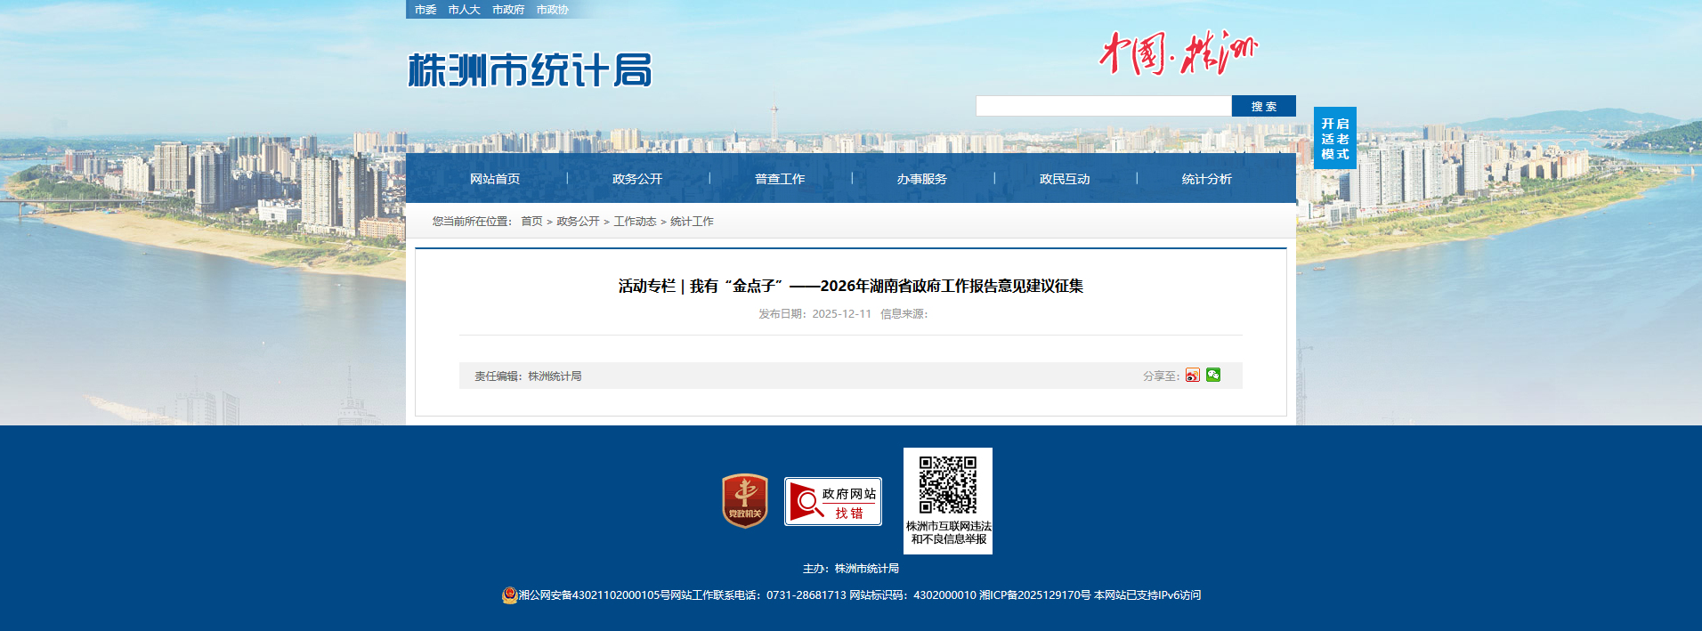This screenshot has height=631, width=1702.
Task: Open the 办事服务 navigation menu
Action: pyautogui.click(x=922, y=179)
